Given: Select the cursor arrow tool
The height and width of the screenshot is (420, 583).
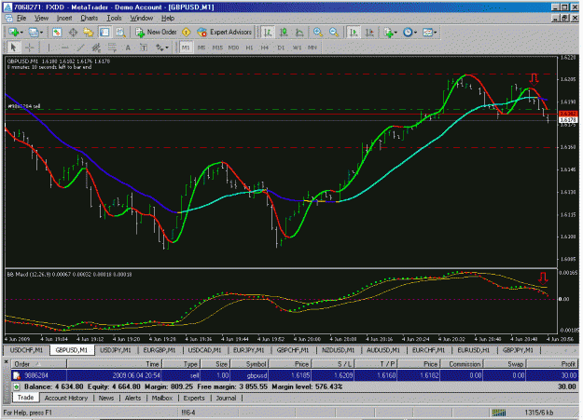Looking at the screenshot, I should 14,47.
